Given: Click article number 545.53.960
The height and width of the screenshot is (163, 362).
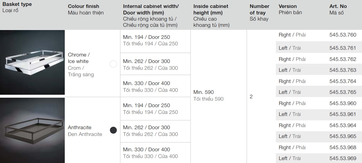Looking at the screenshot, I should 343,103.
